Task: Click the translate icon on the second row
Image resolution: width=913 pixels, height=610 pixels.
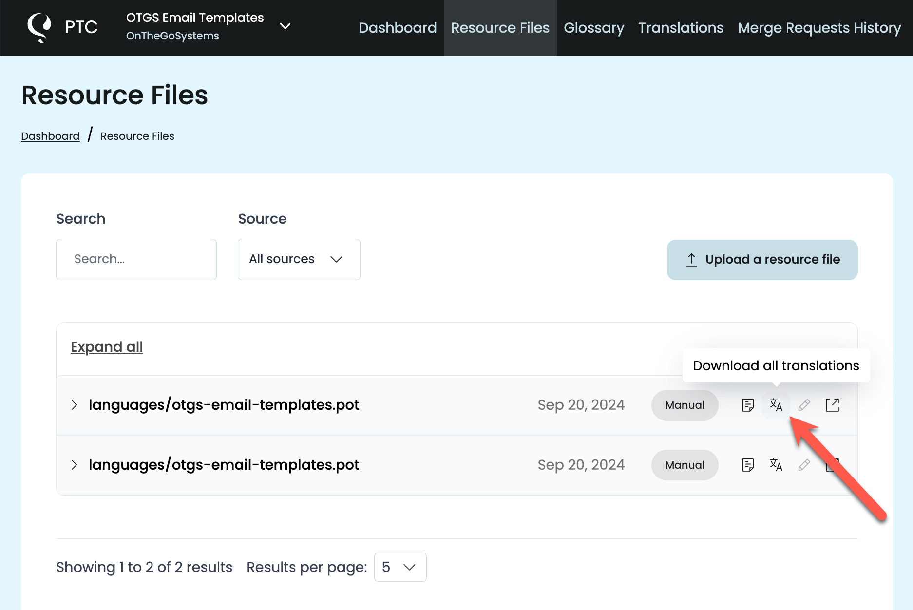Action: 776,465
